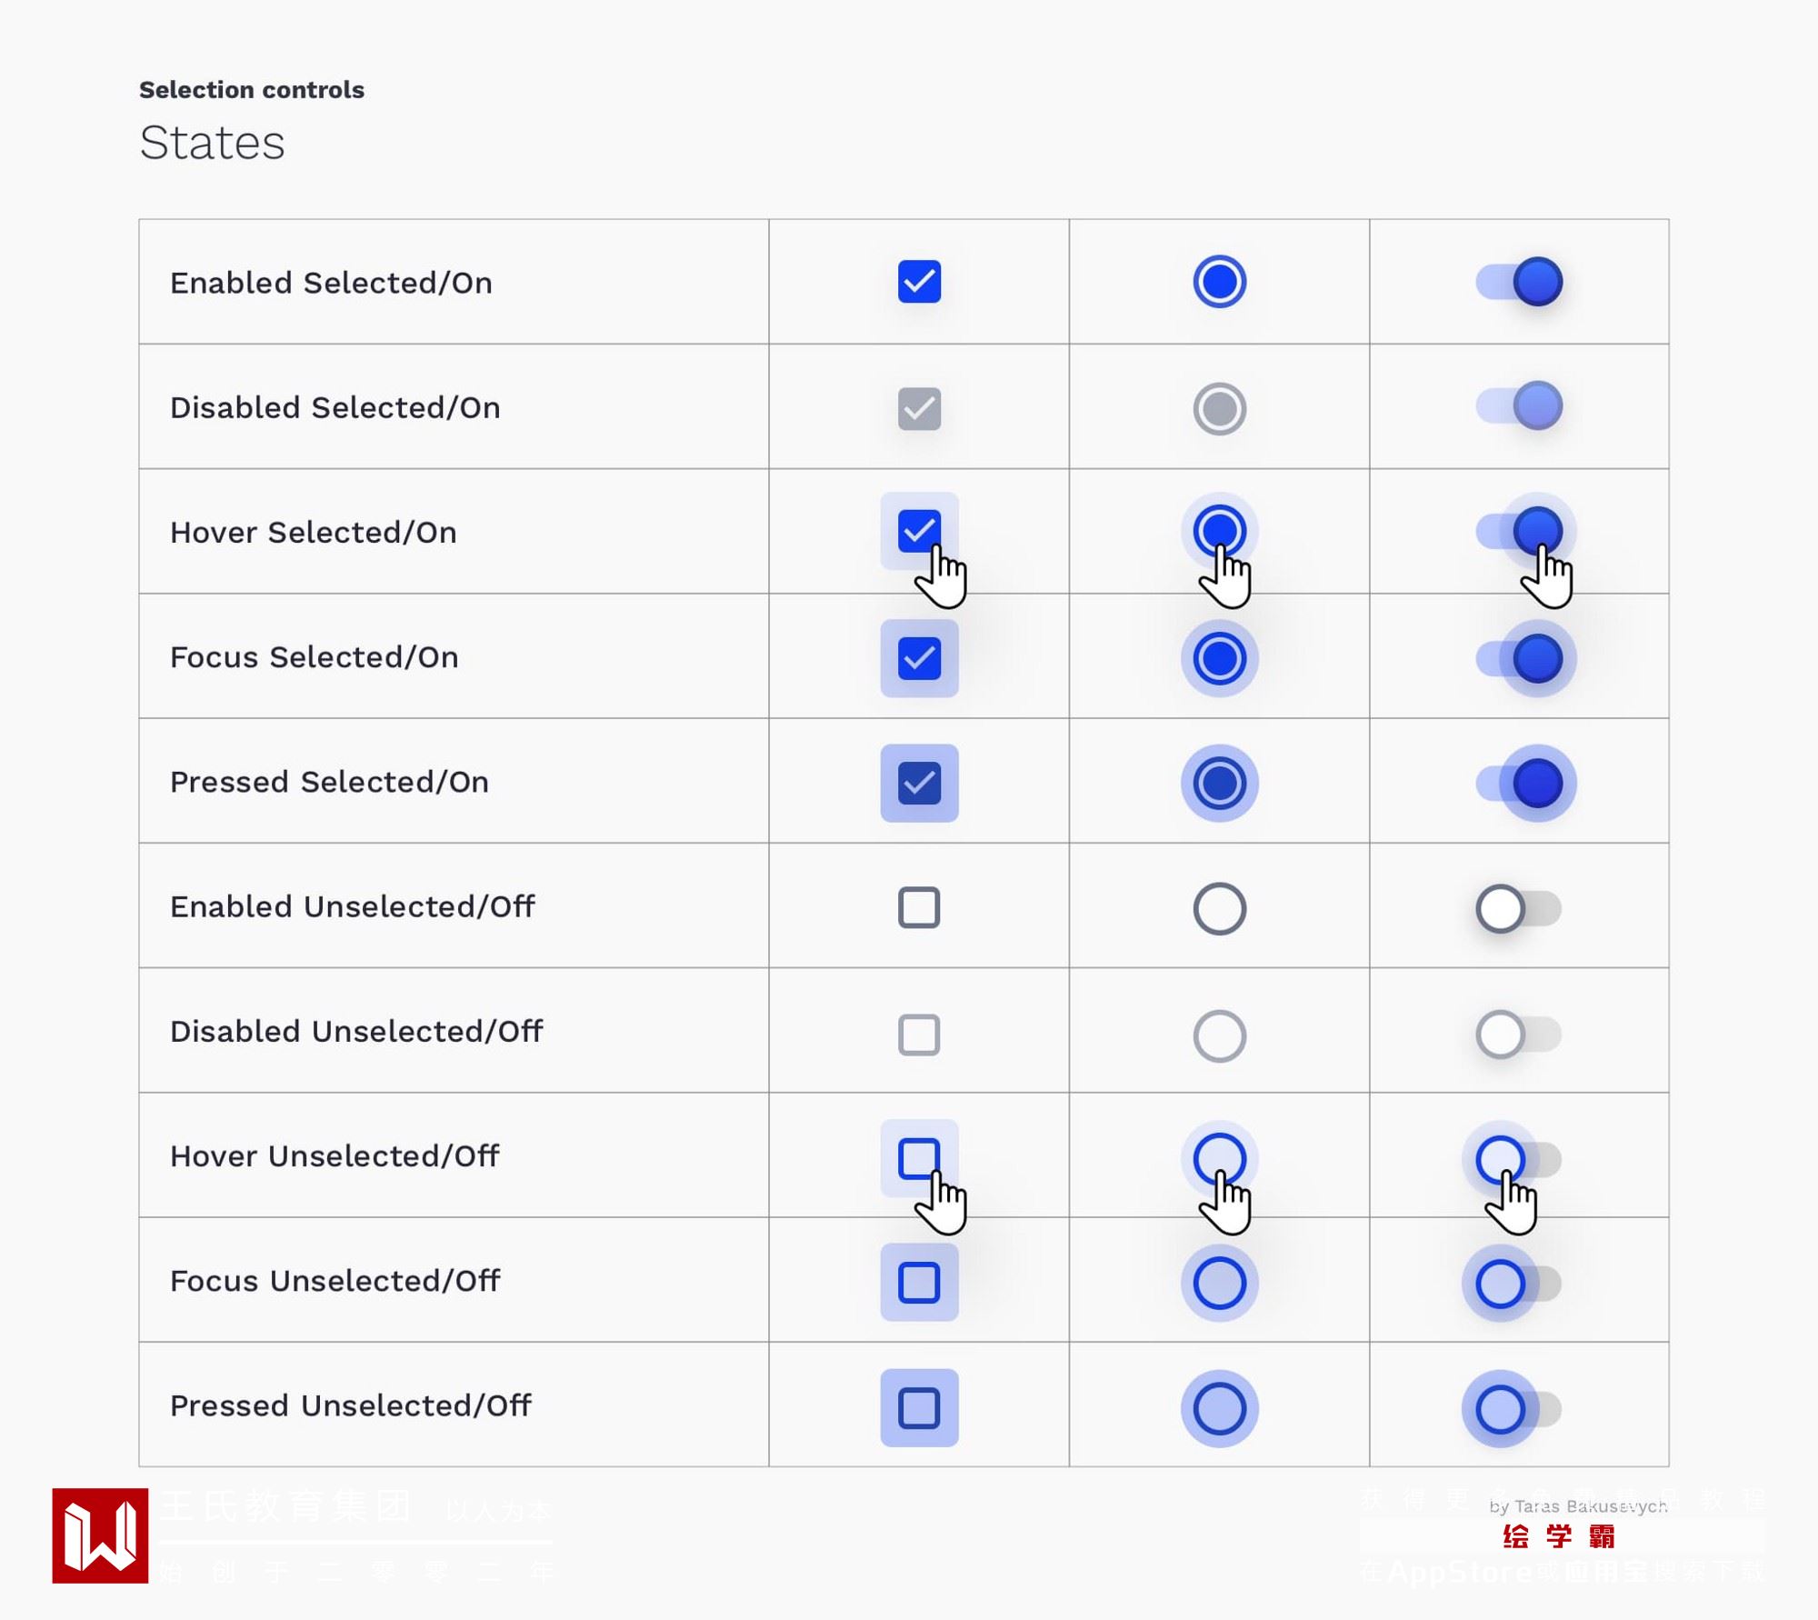The width and height of the screenshot is (1818, 1620).
Task: Click the Pressed Unselected/Off radio button
Action: click(x=1219, y=1408)
